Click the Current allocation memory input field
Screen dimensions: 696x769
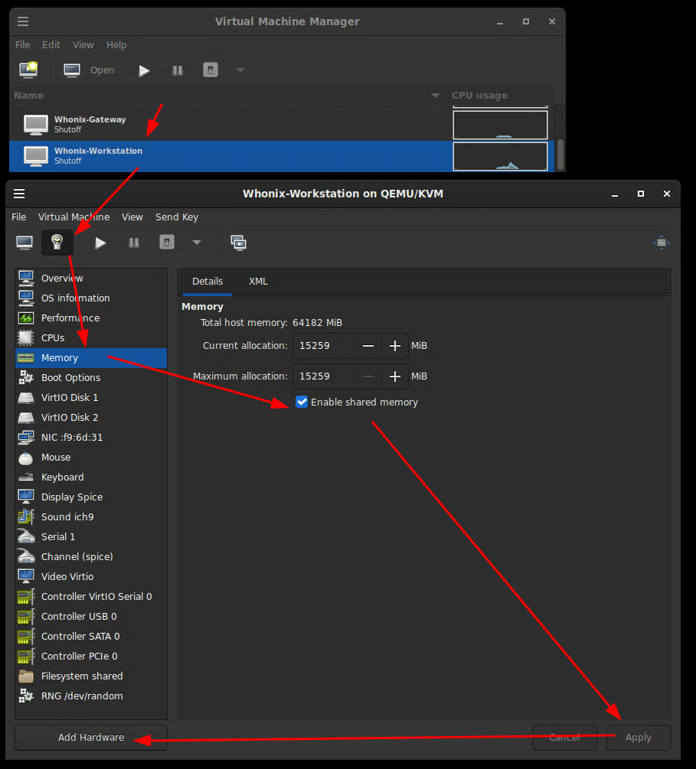[323, 346]
